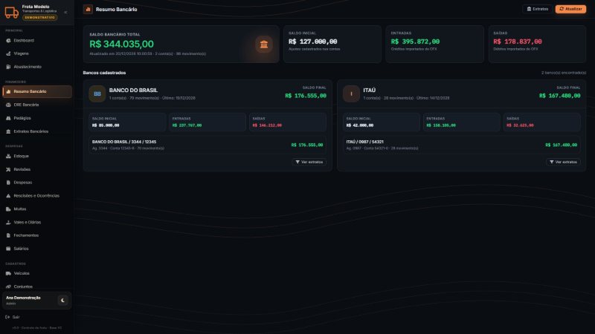Click the Itaú bank badge icon
The height and width of the screenshot is (334, 595).
(x=351, y=94)
